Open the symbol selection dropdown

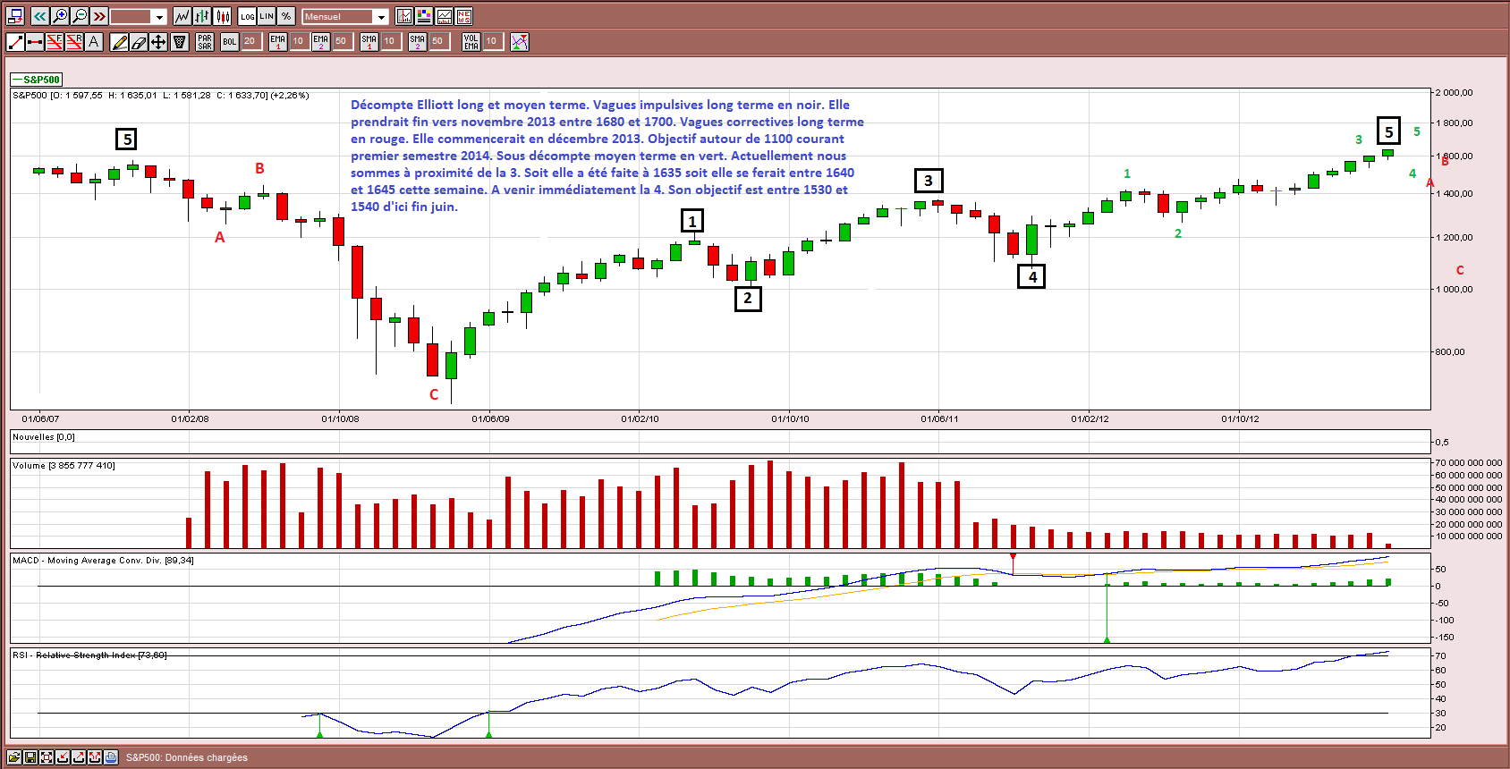[139, 16]
